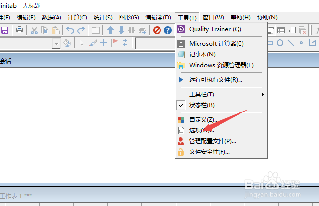
Task: Choose 自定义(Z)... menu item
Action: pos(221,120)
